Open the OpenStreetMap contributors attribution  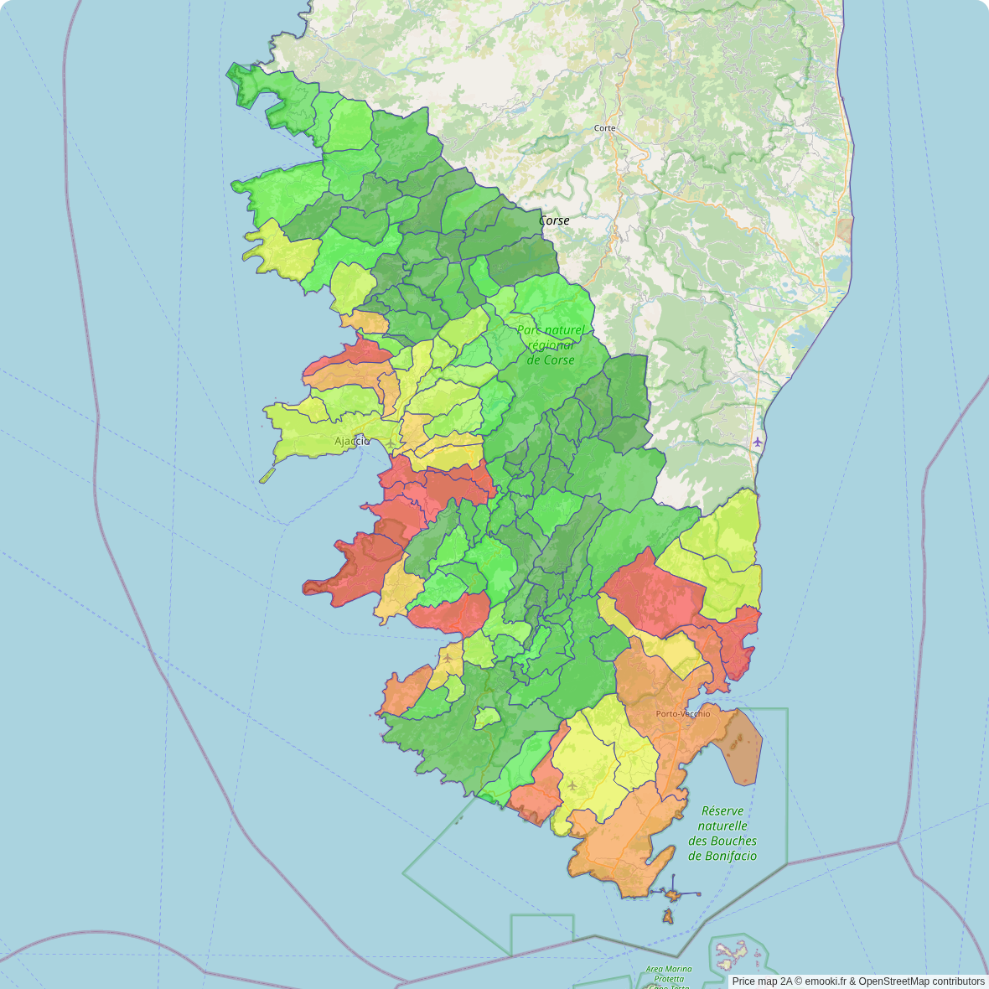click(x=921, y=981)
